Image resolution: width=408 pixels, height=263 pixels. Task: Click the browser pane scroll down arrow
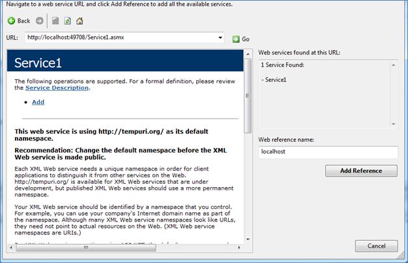248,239
